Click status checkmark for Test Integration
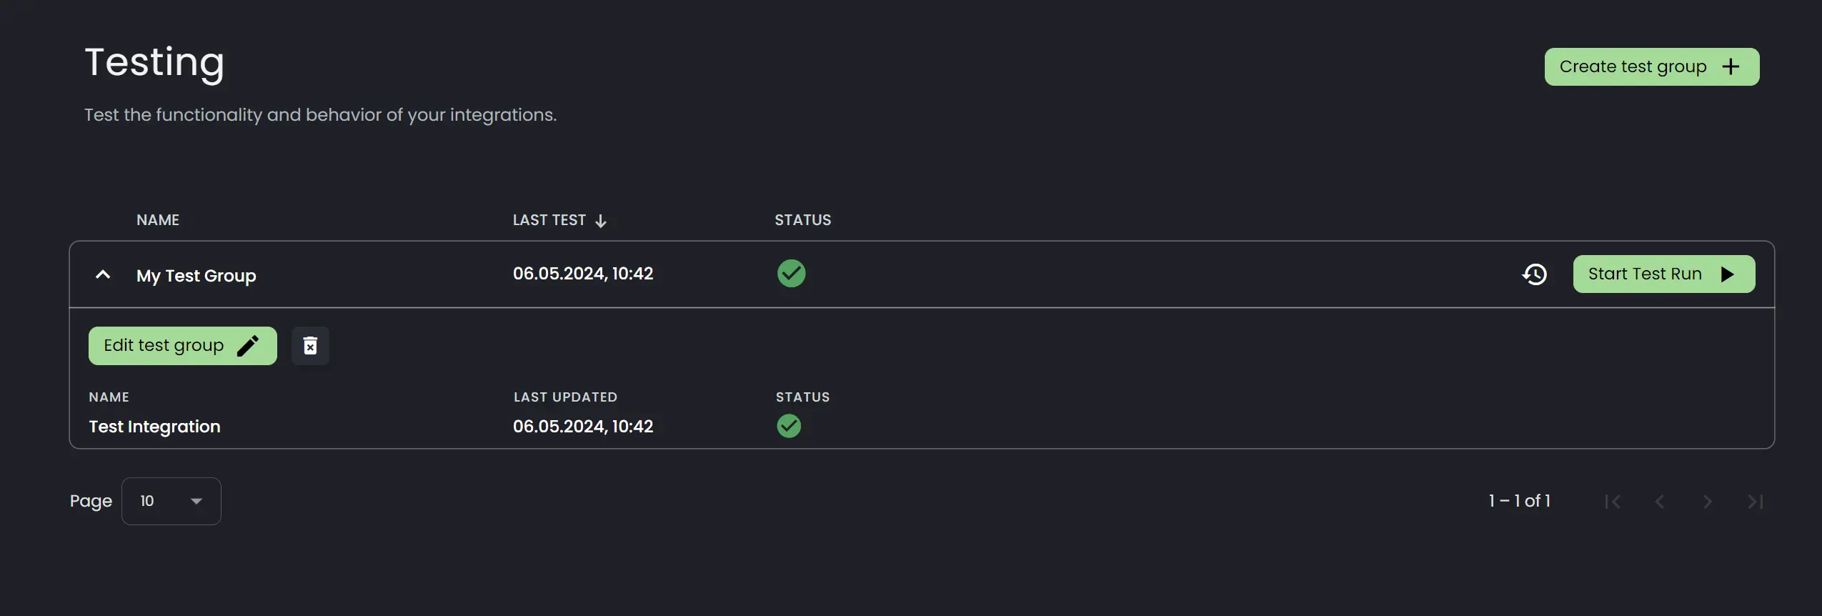The height and width of the screenshot is (616, 1822). pos(789,427)
